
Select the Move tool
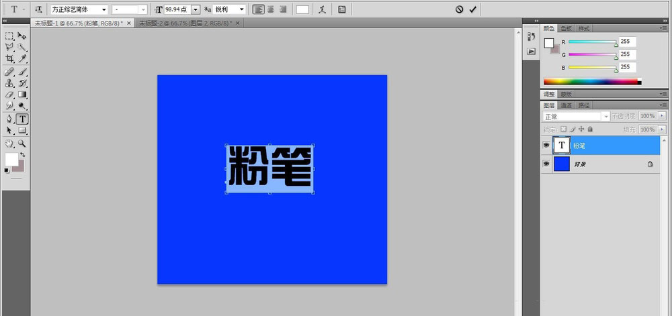tap(22, 36)
